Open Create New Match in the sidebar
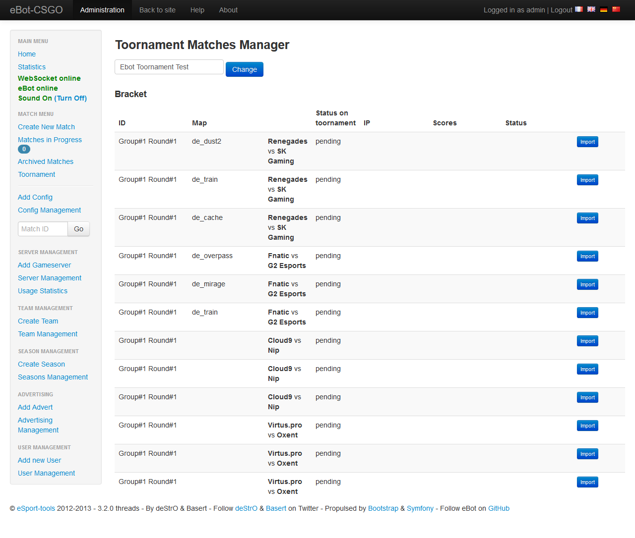This screenshot has width=635, height=538. (46, 127)
